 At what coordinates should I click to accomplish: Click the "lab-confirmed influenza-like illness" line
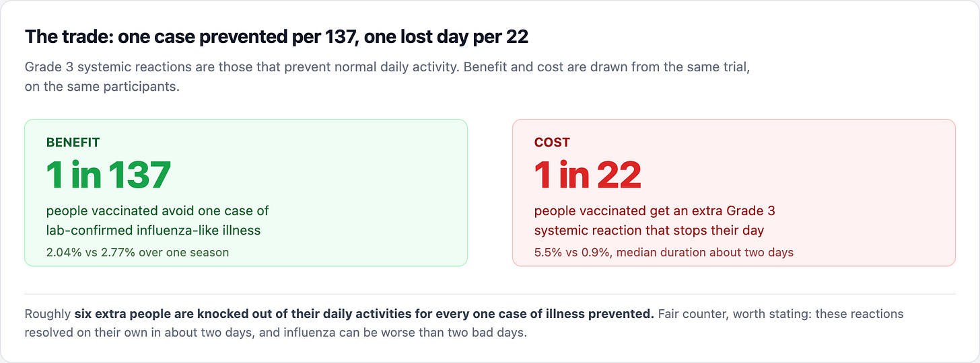(153, 231)
